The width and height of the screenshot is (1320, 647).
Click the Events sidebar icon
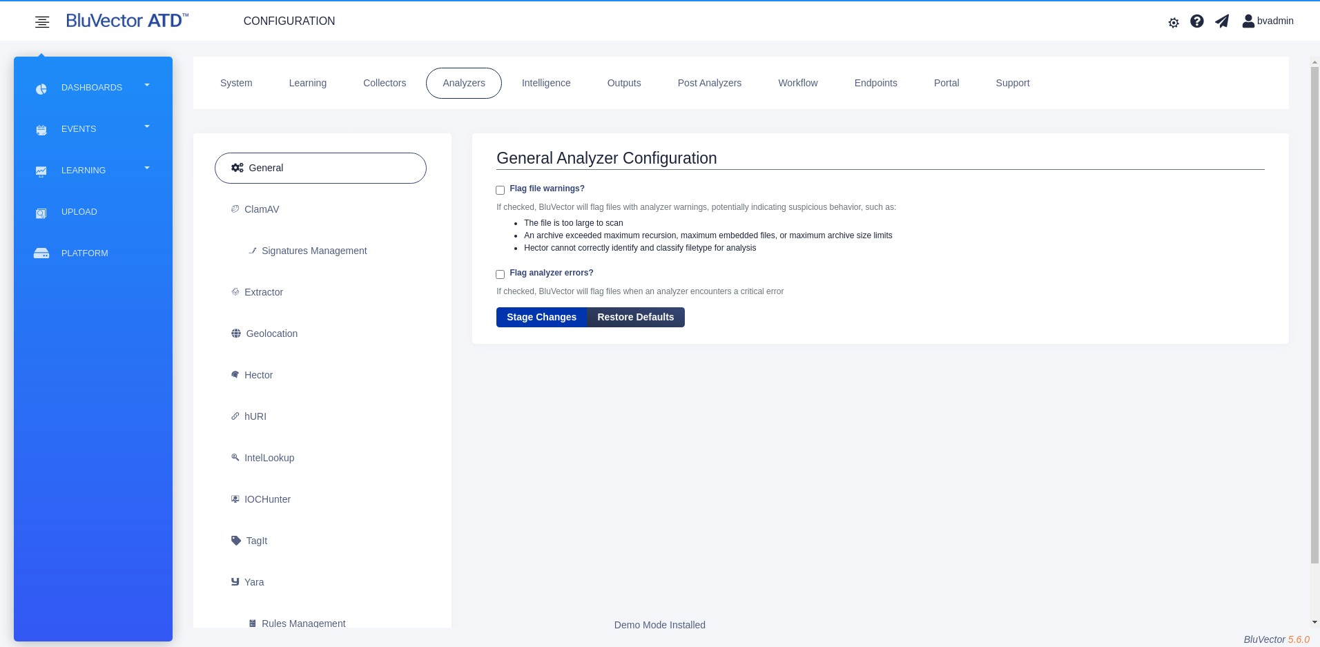41,130
